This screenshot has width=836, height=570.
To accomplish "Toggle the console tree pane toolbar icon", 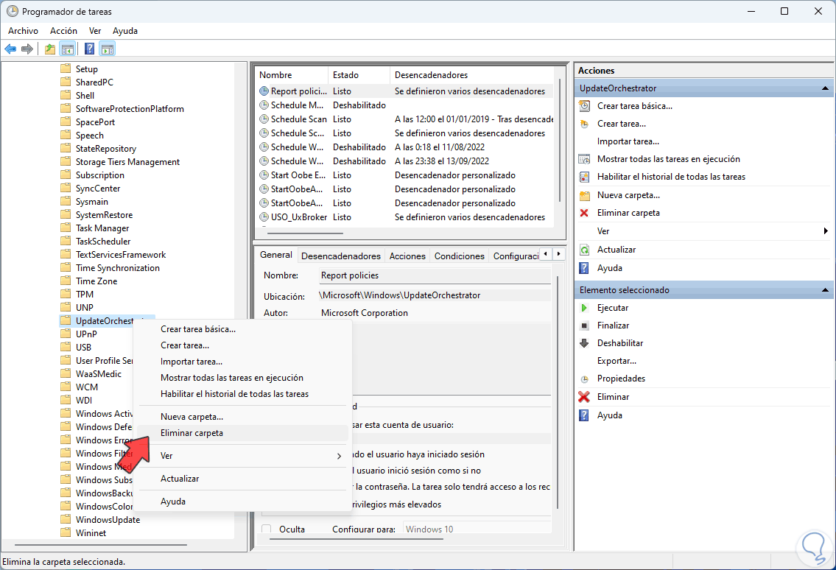I will [68, 49].
